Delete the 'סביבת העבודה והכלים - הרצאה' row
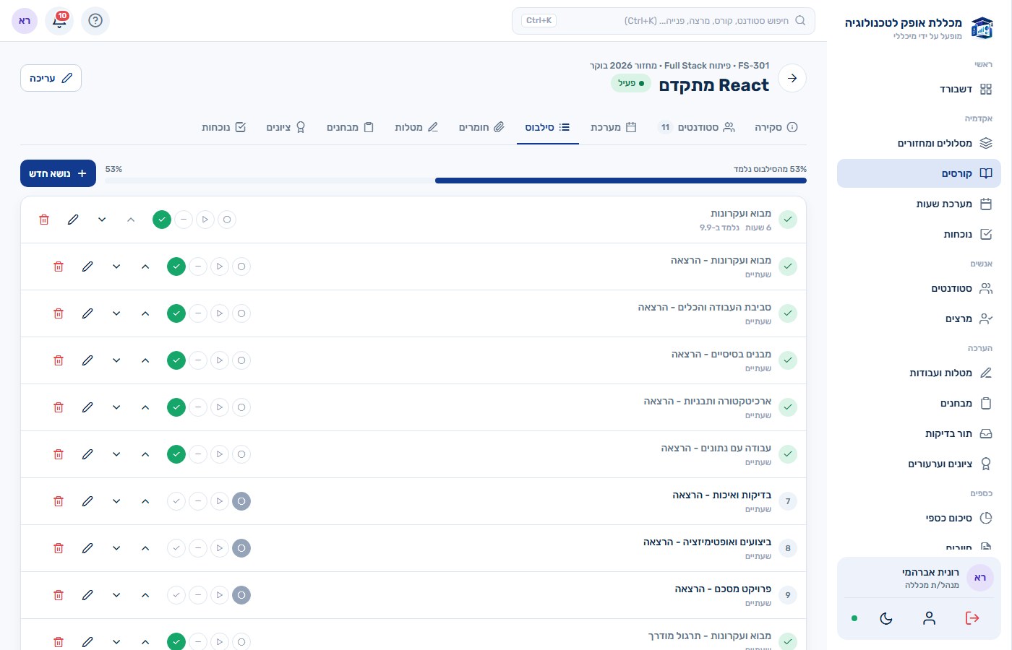The width and height of the screenshot is (1012, 650). click(59, 313)
